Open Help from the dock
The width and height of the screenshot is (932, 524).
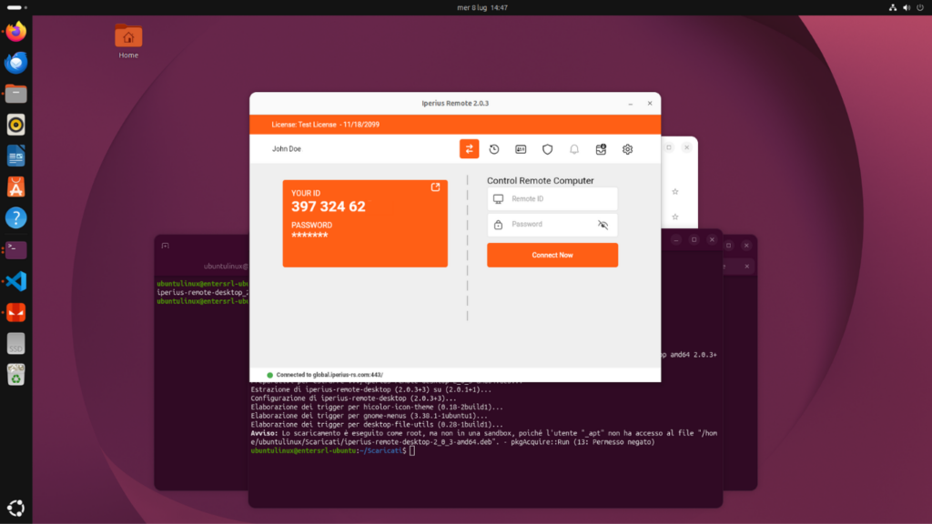[x=16, y=218]
